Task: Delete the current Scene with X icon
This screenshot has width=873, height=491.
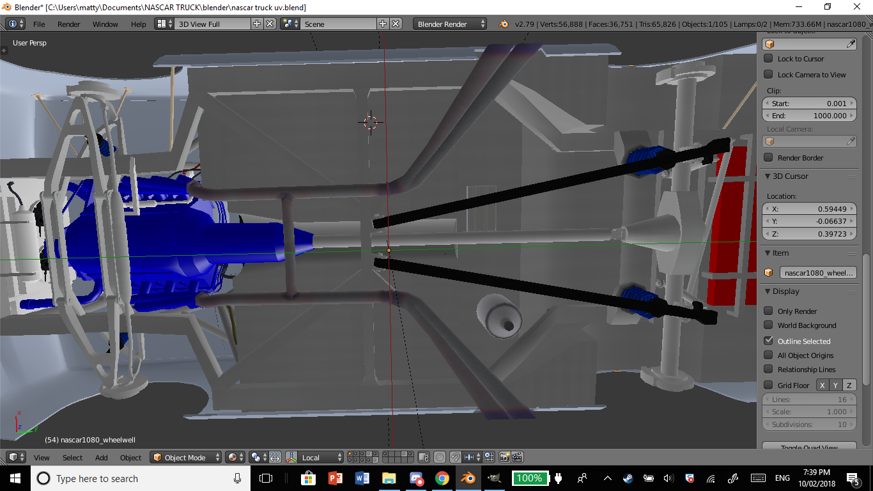Action: pos(396,24)
